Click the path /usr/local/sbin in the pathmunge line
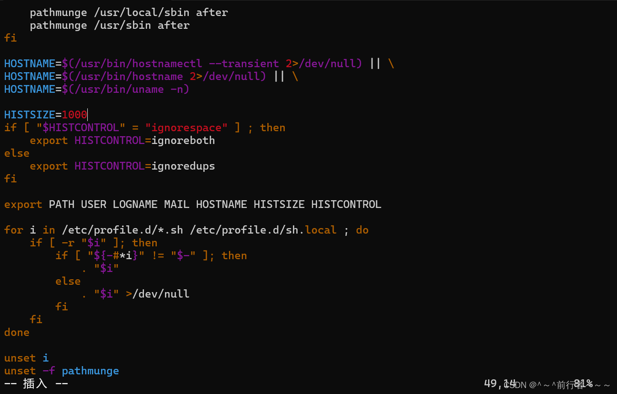617x394 pixels. click(142, 12)
